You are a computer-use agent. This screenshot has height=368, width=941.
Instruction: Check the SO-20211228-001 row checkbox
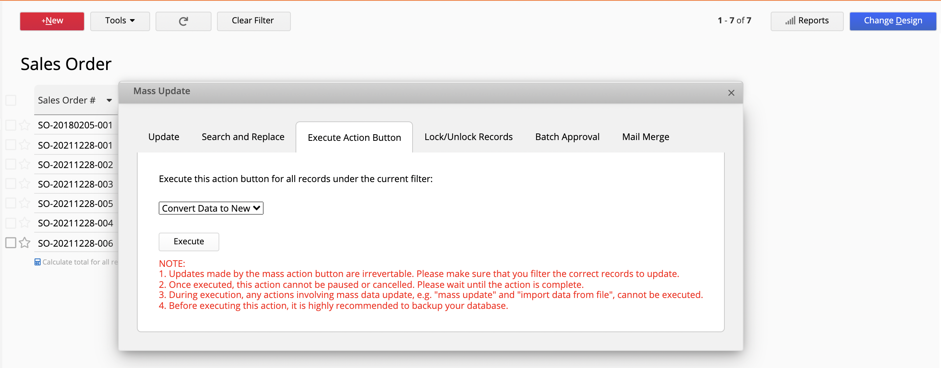(x=11, y=145)
